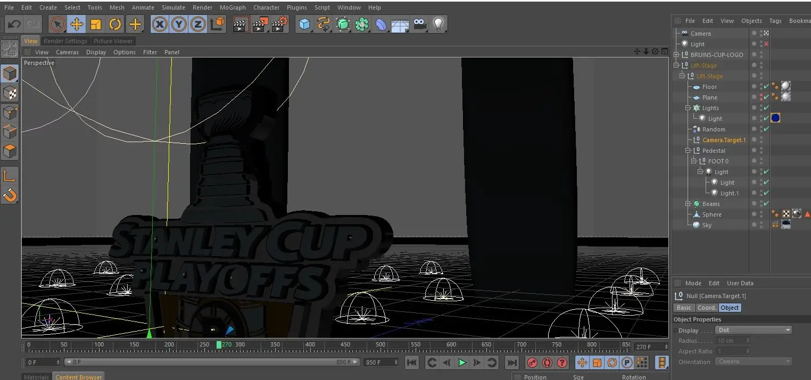Switch to Polygons mode icon
The width and height of the screenshot is (811, 380).
pyautogui.click(x=10, y=151)
